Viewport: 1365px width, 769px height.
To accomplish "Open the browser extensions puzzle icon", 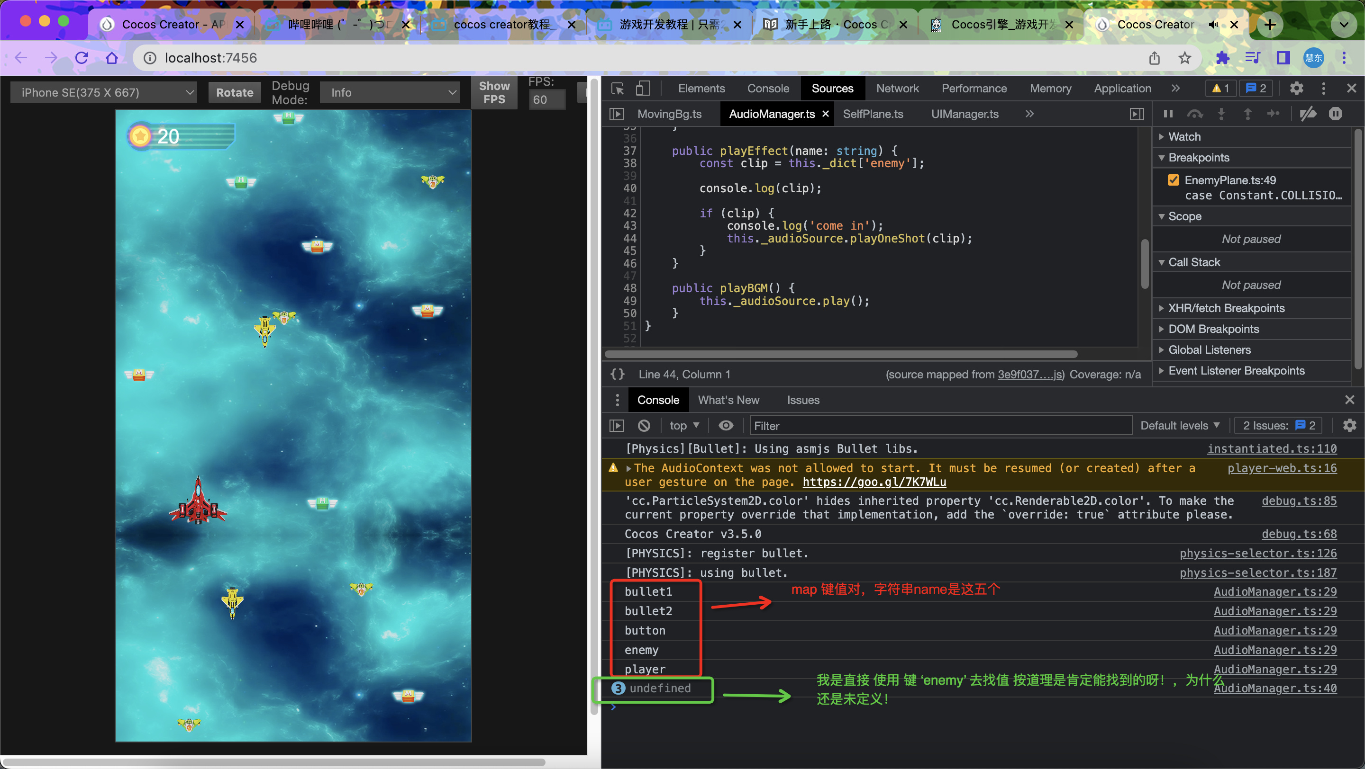I will pos(1222,58).
